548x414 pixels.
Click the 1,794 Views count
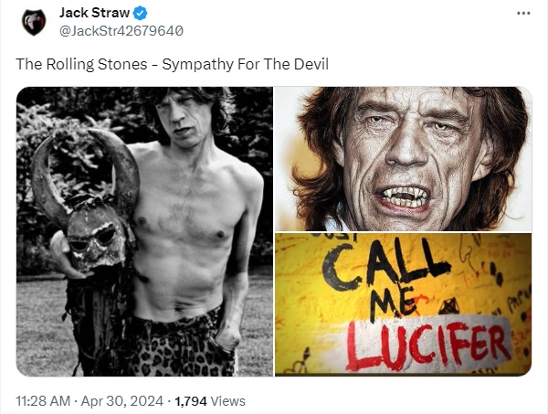tap(210, 400)
